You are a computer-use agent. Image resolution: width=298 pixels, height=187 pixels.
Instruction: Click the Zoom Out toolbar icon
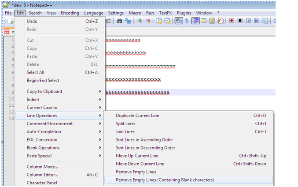tap(147, 21)
